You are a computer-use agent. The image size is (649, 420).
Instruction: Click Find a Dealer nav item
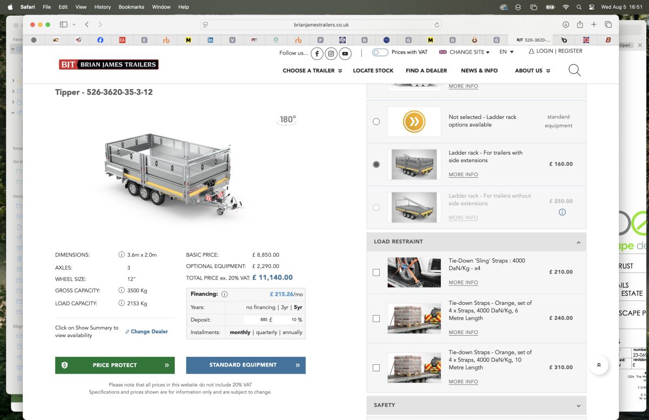pos(426,70)
